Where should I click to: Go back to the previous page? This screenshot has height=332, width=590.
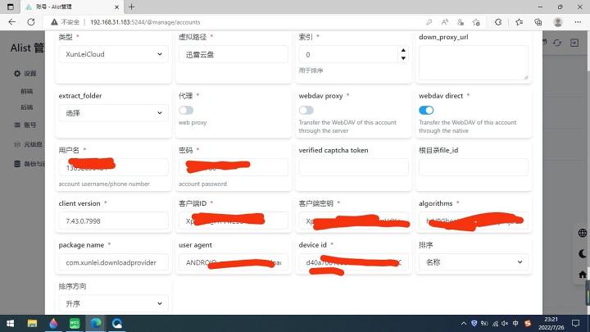(x=12, y=22)
